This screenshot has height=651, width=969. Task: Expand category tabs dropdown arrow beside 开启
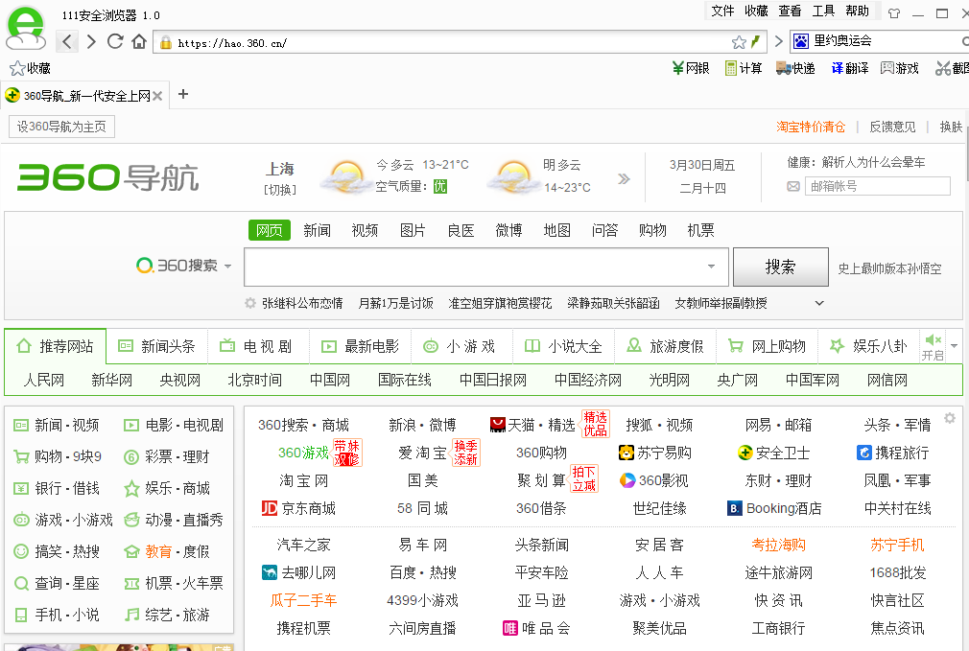955,346
